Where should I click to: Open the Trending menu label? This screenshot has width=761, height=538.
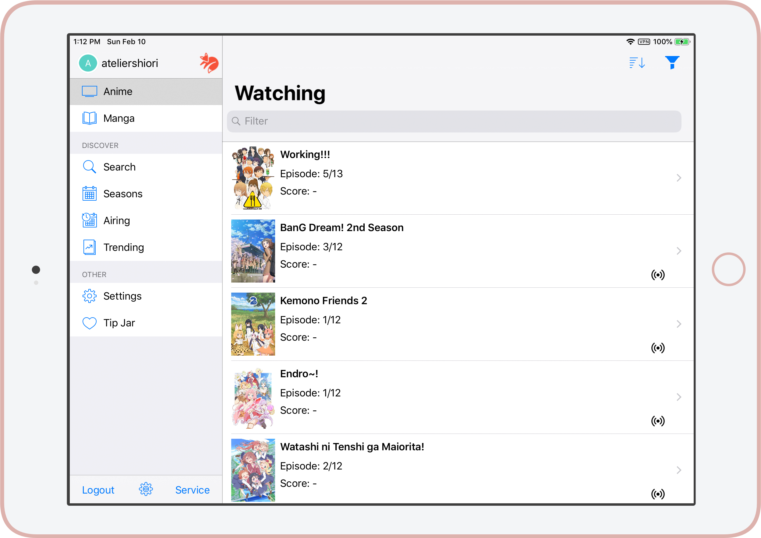point(124,248)
